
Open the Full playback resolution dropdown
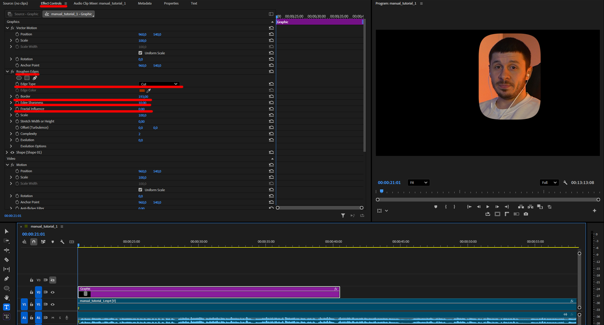(549, 183)
